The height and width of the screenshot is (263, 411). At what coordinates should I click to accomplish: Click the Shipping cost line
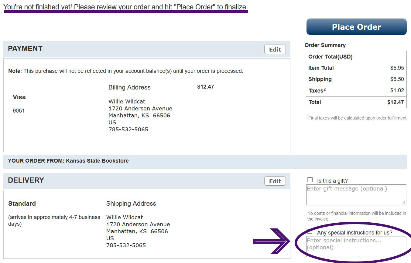point(356,79)
